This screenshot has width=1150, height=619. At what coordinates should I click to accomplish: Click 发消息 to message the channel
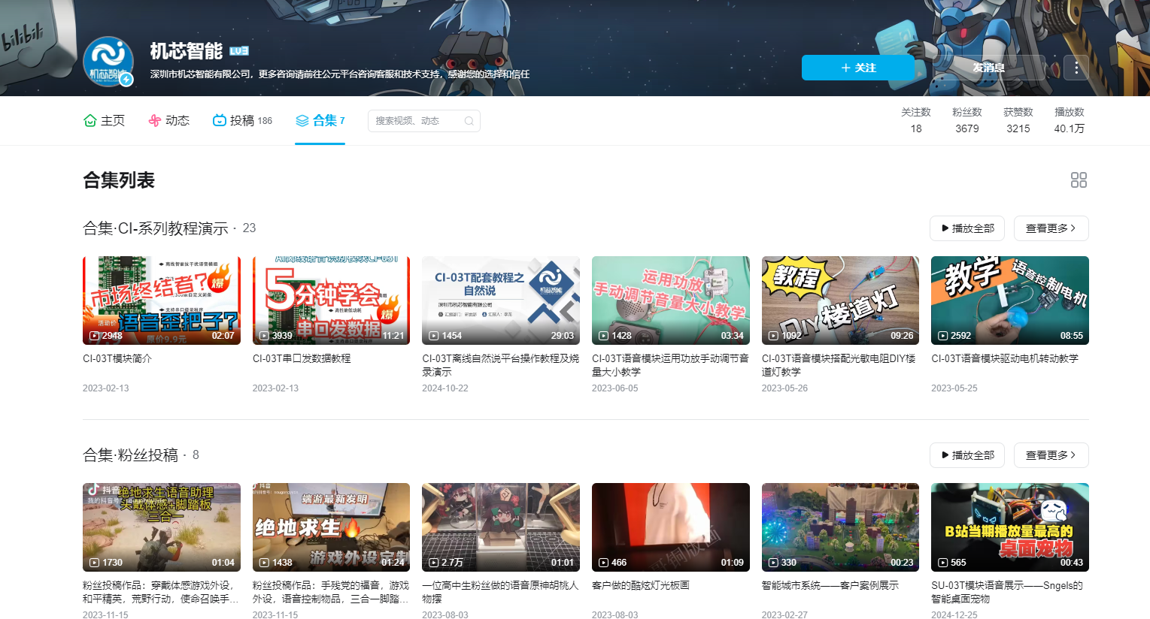(x=990, y=67)
